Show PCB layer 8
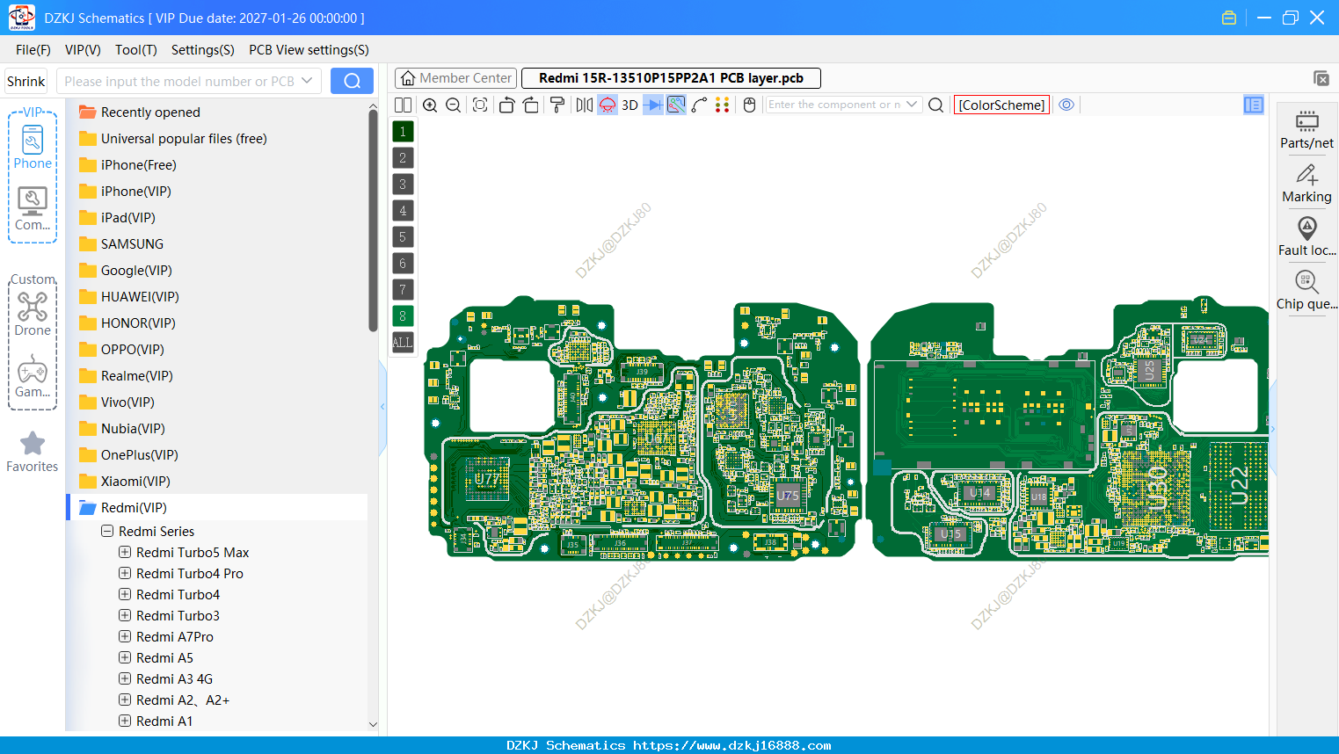Viewport: 1339px width, 754px height. (403, 316)
